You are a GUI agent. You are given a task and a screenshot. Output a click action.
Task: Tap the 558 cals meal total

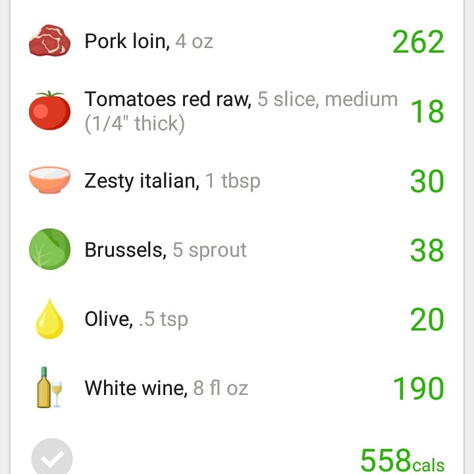[402, 460]
